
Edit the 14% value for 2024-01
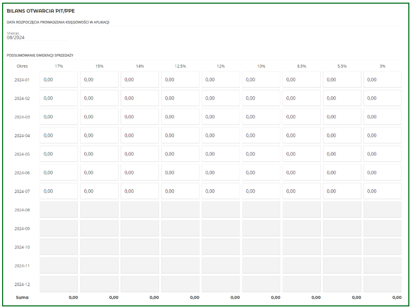click(x=140, y=79)
